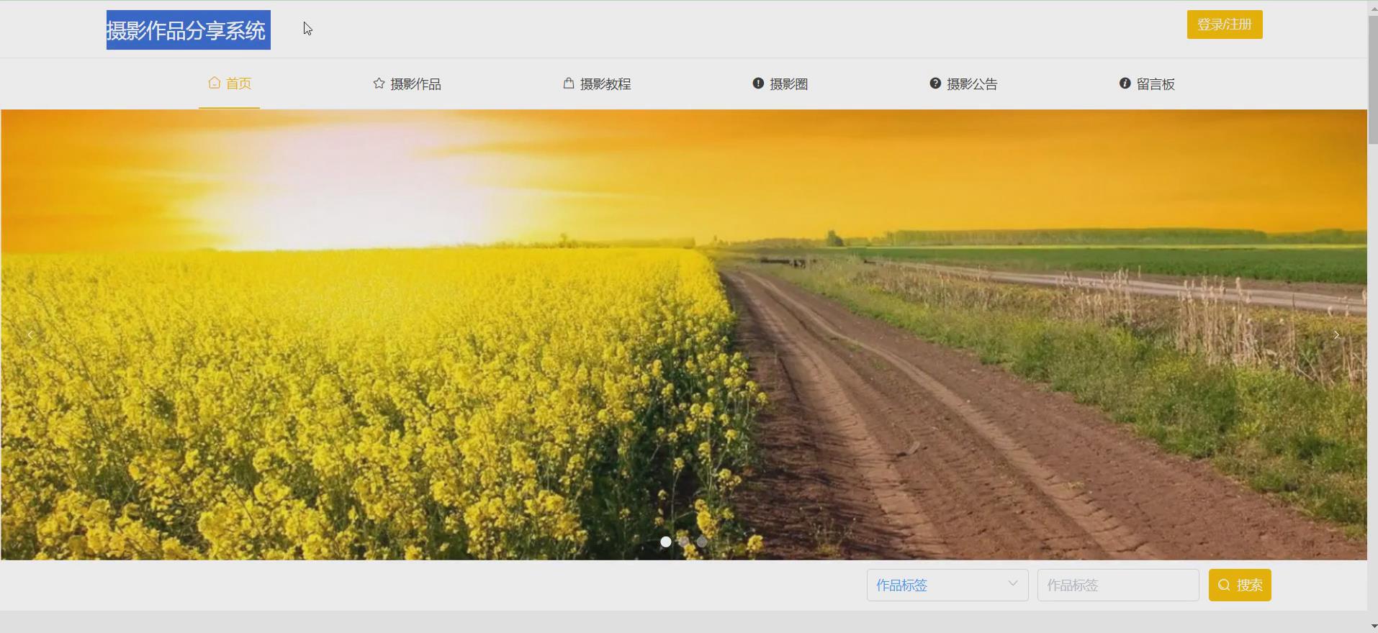This screenshot has width=1378, height=633.
Task: Click the question icon beside 摄影公告
Action: tap(935, 83)
